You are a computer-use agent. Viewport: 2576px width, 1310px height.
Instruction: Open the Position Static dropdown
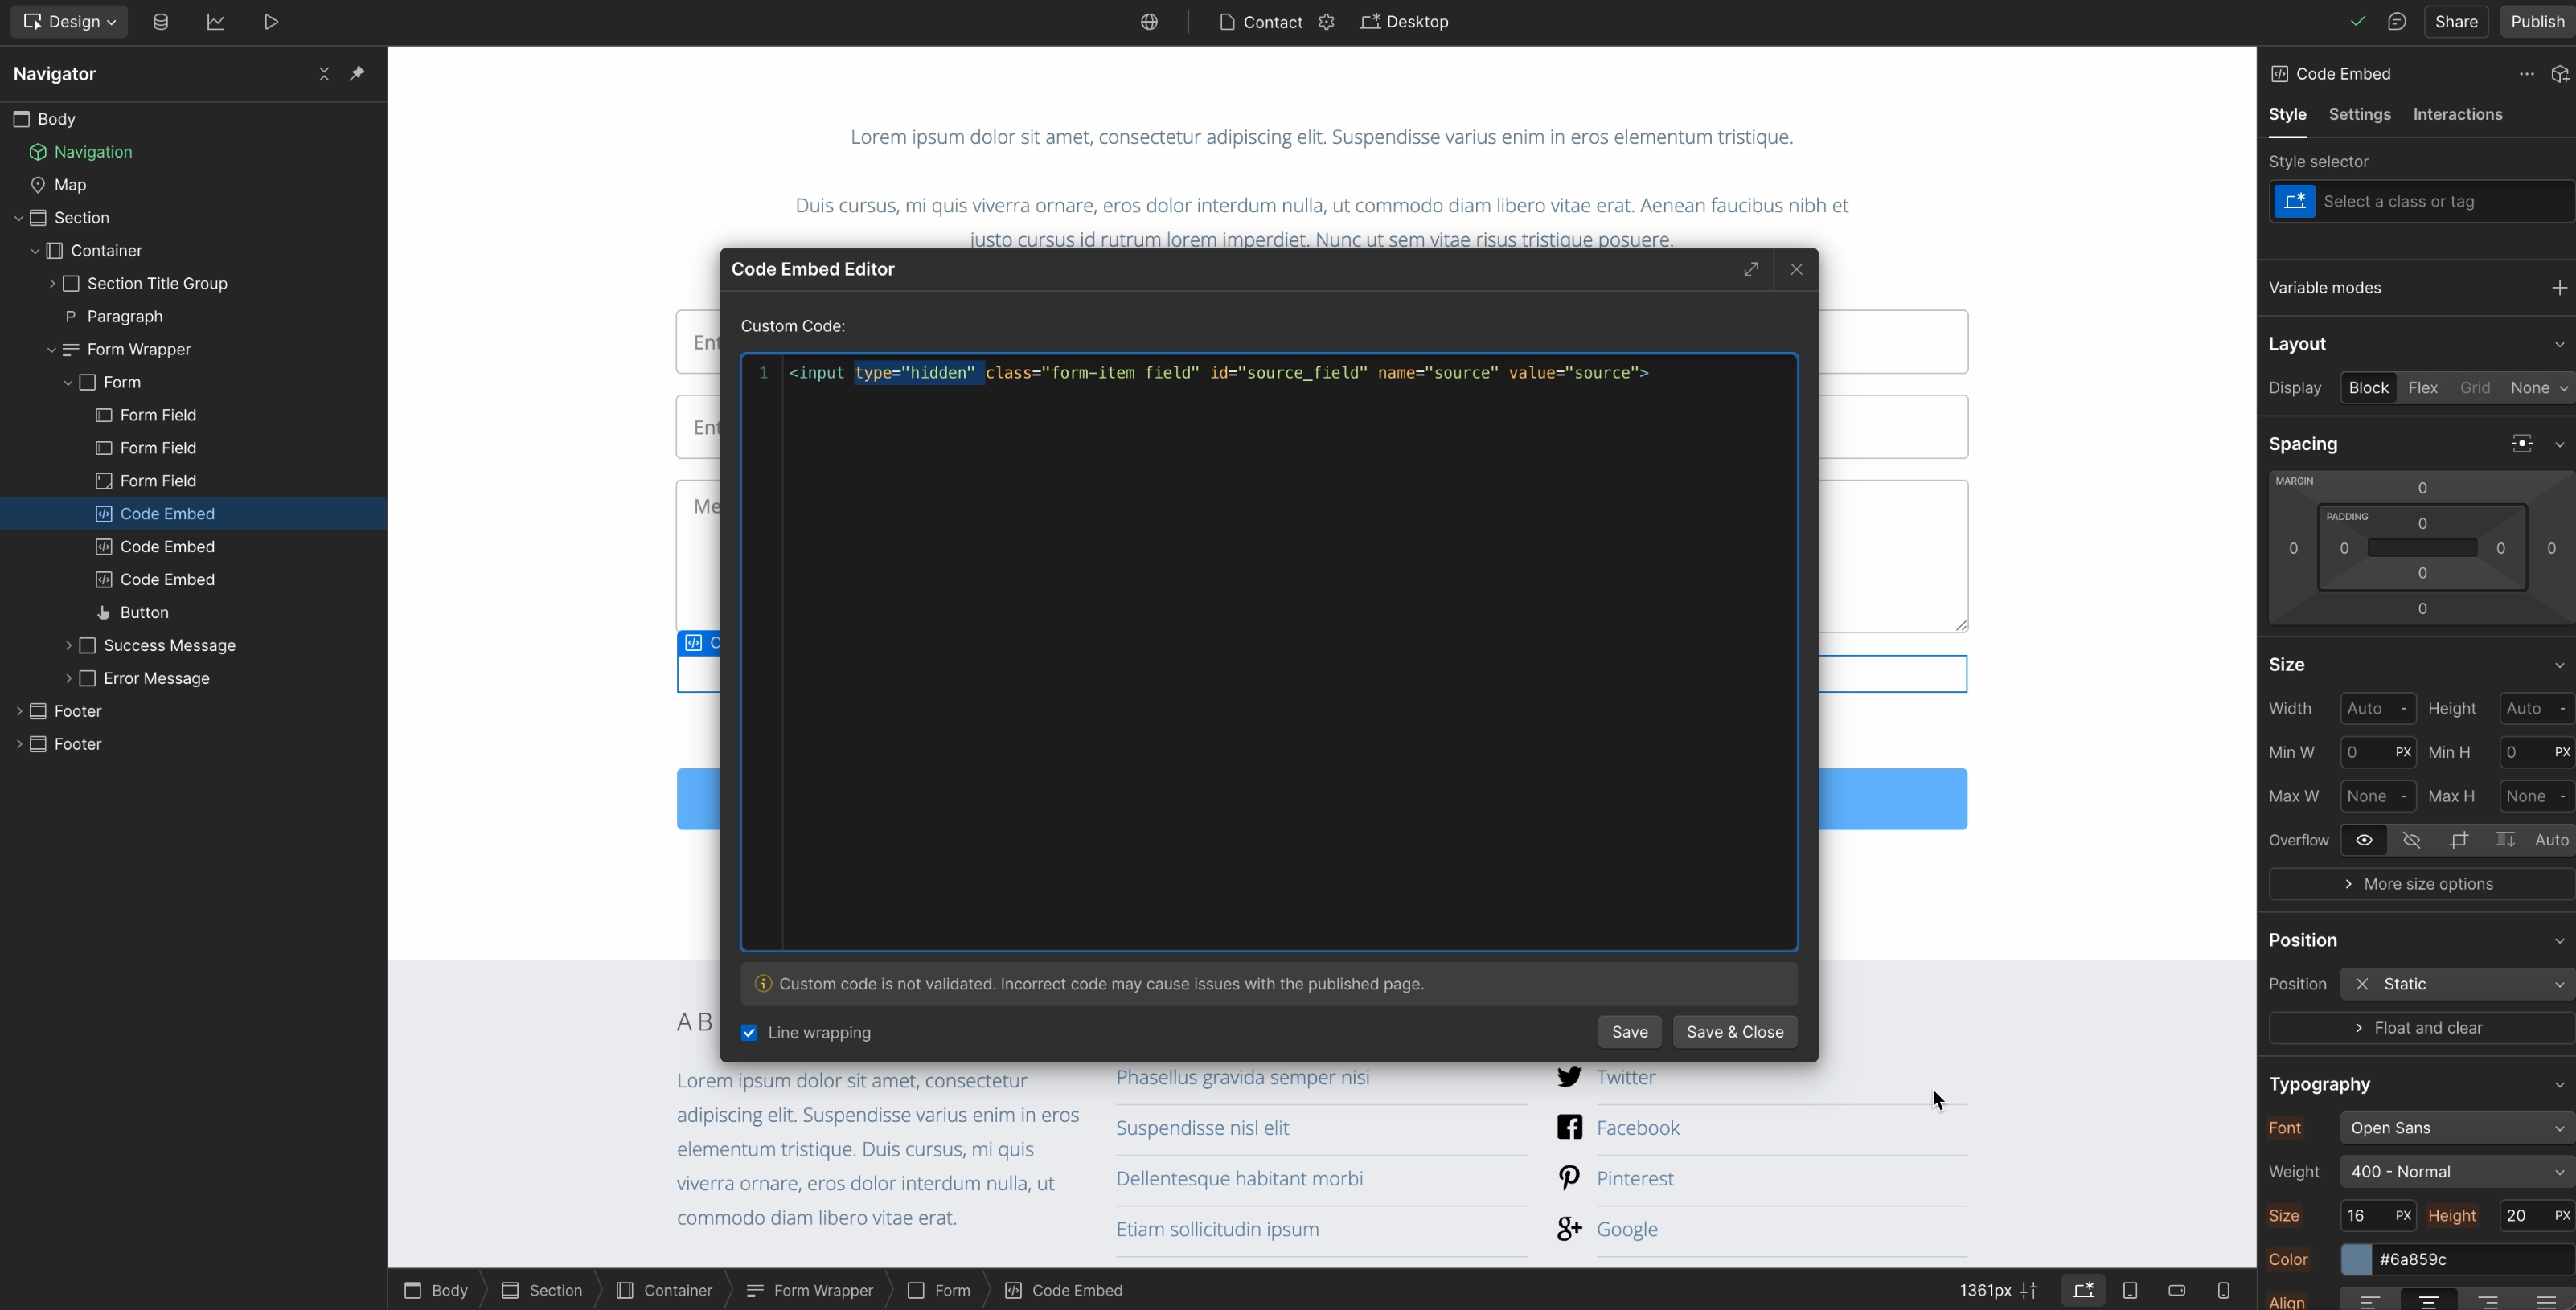click(x=2457, y=983)
